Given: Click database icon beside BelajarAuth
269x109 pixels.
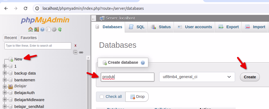Looking at the screenshot, I should (11, 93).
